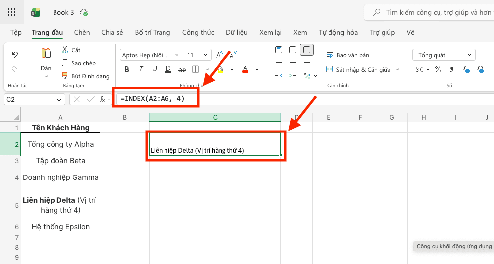494x264 pixels.
Task: Click the Paste (Dán) clipboard icon
Action: [x=46, y=53]
